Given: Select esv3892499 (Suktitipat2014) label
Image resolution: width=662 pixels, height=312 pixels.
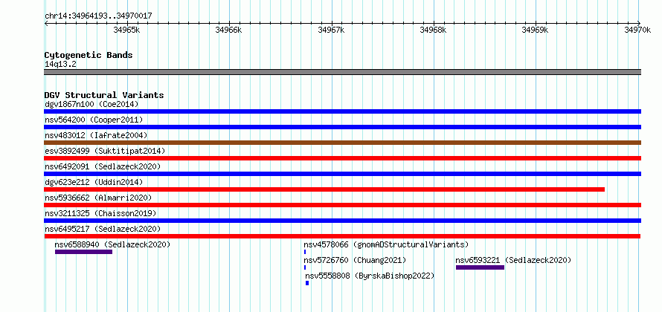Looking at the screenshot, I should click(105, 151).
